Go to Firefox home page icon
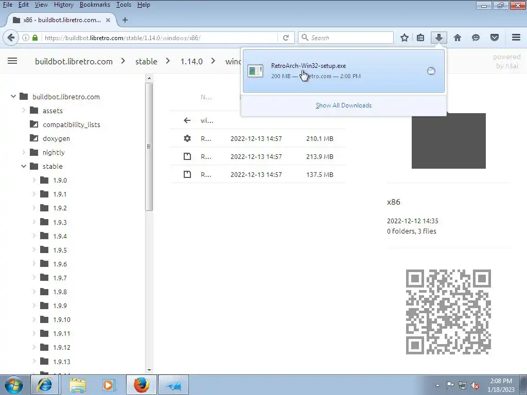The width and height of the screenshot is (527, 395). 458,38
